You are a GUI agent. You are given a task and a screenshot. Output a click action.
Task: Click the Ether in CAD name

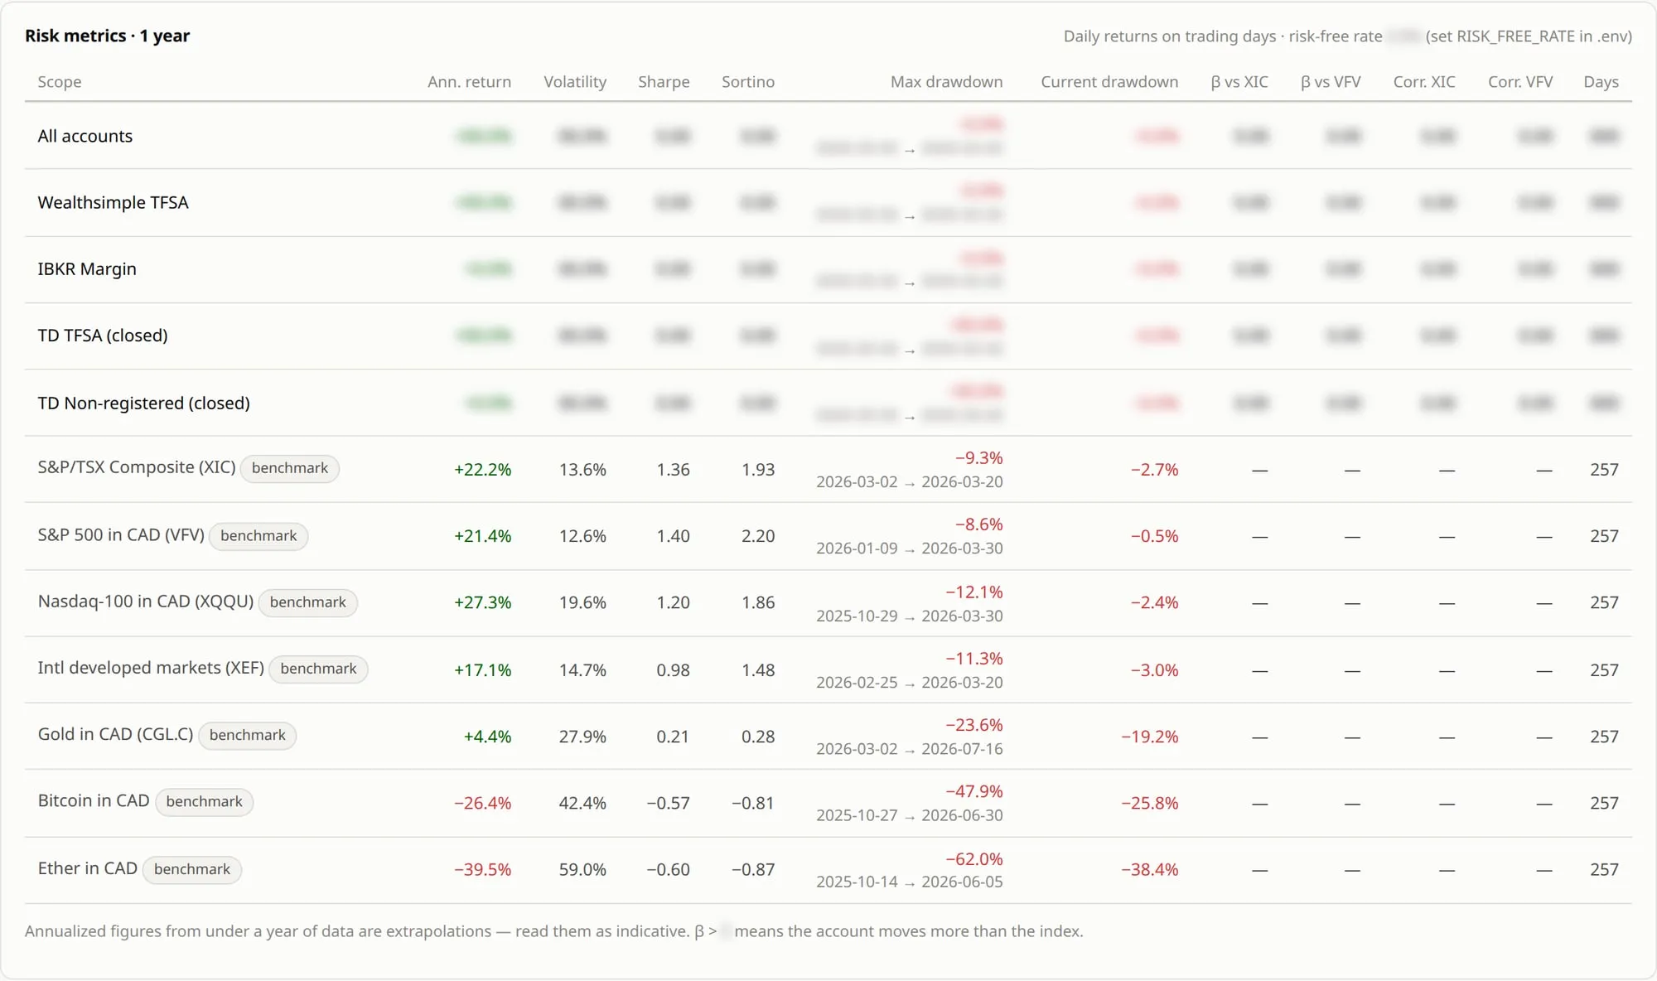[x=88, y=868]
